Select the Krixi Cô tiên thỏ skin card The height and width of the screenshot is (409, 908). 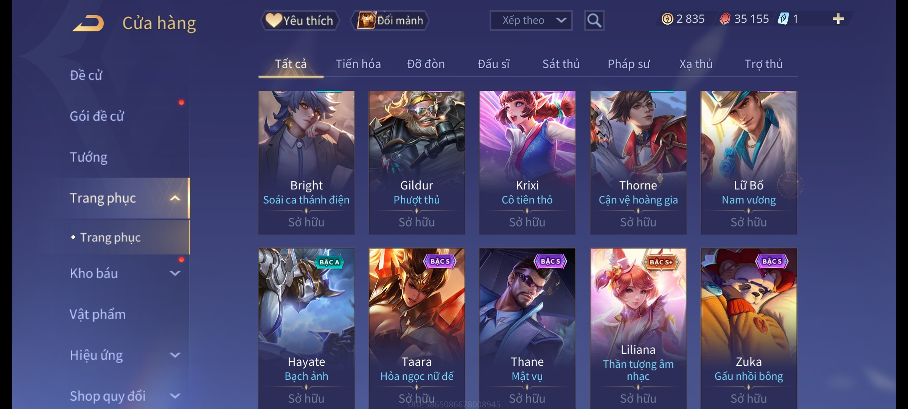[x=527, y=162]
